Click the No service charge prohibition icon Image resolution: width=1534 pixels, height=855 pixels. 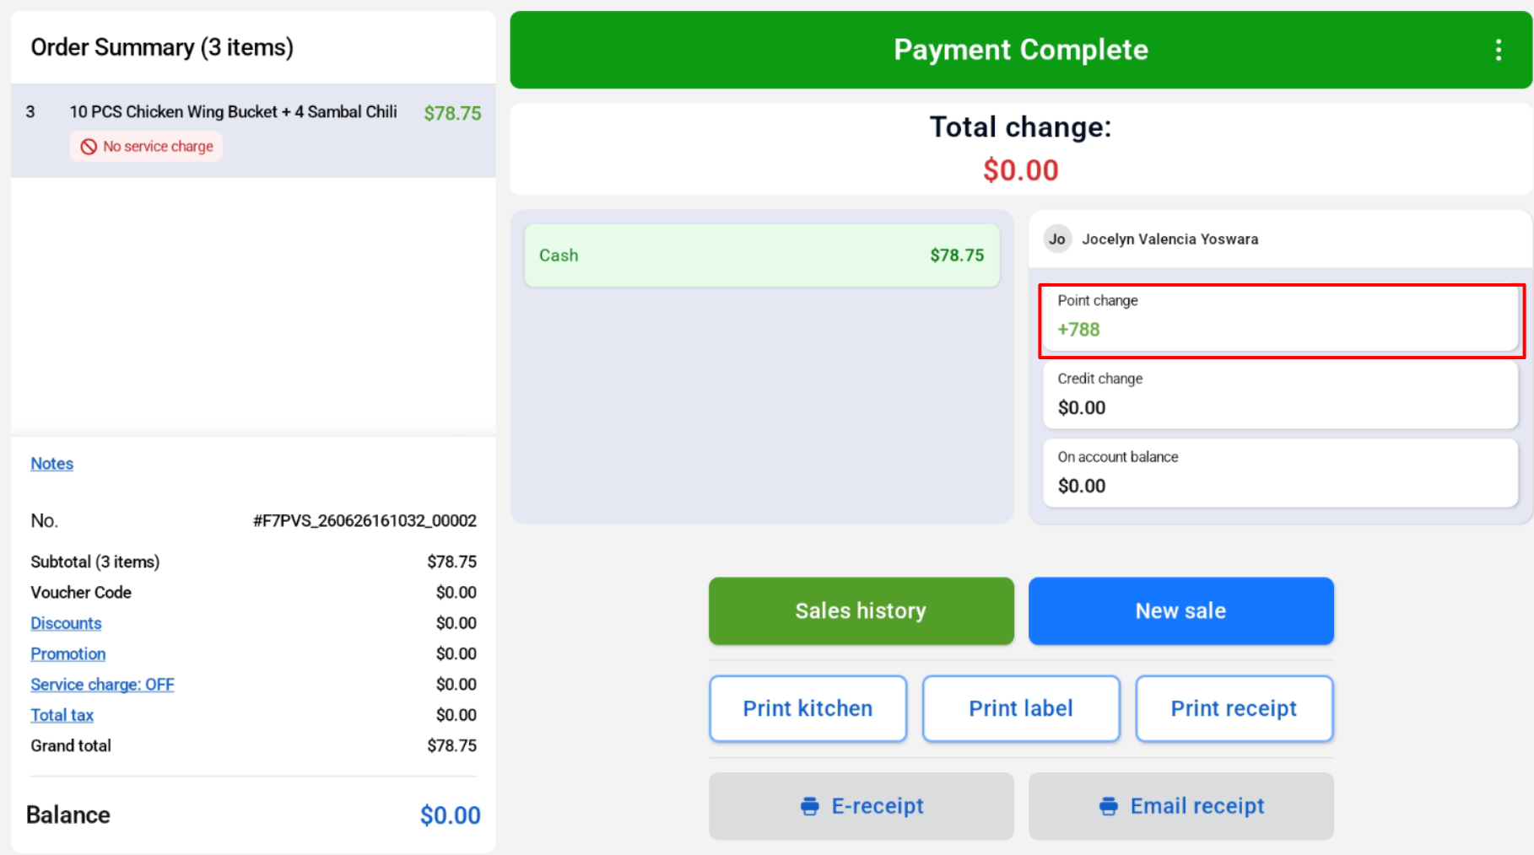pos(89,147)
